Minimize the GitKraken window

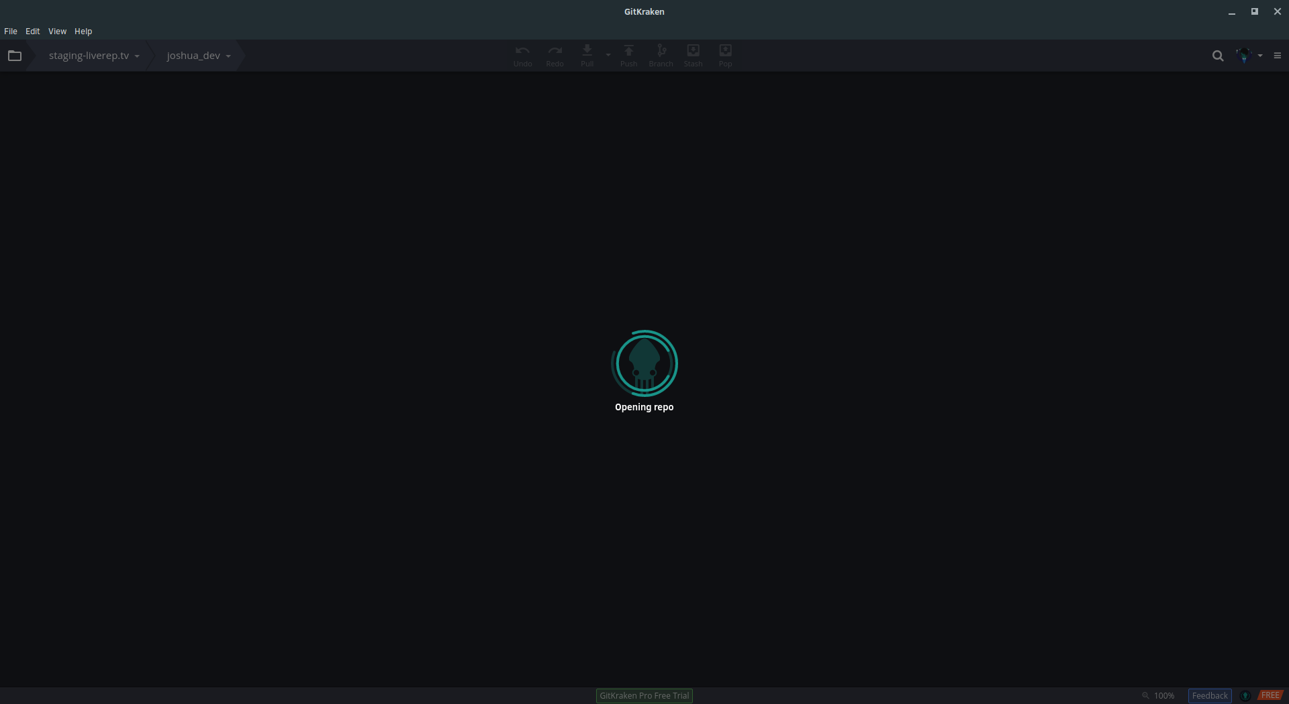[1232, 12]
